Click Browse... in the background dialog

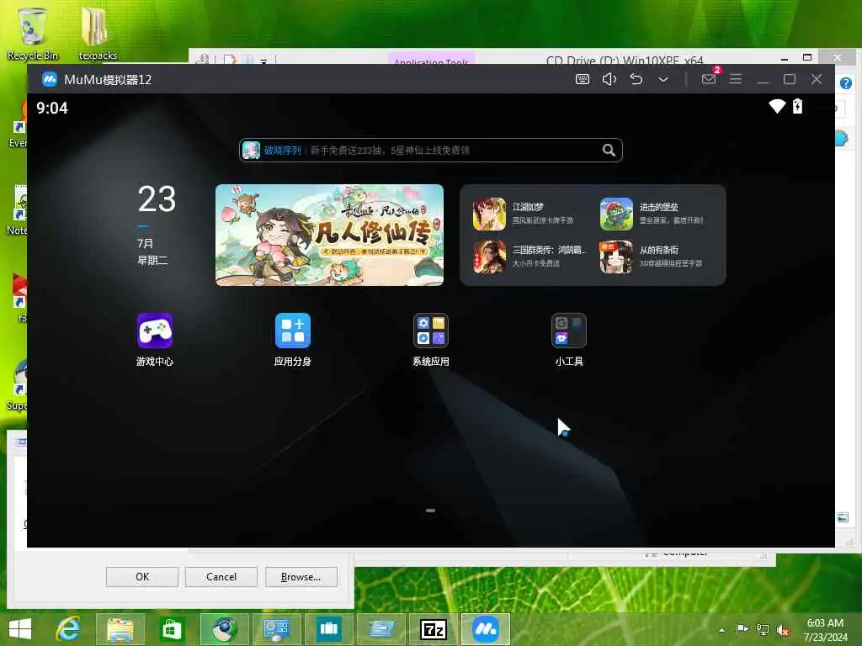(x=301, y=577)
